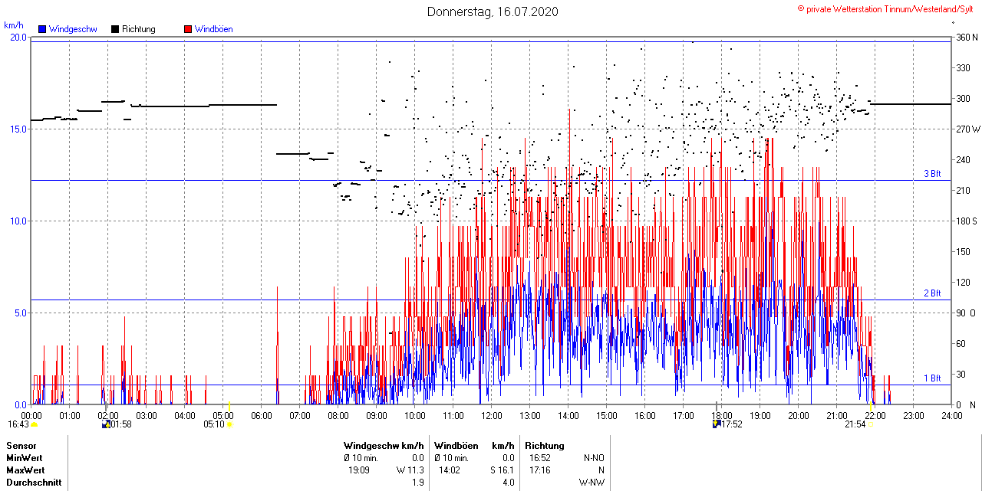Click the Richtung column header in the table
The height and width of the screenshot is (491, 982).
[x=545, y=446]
